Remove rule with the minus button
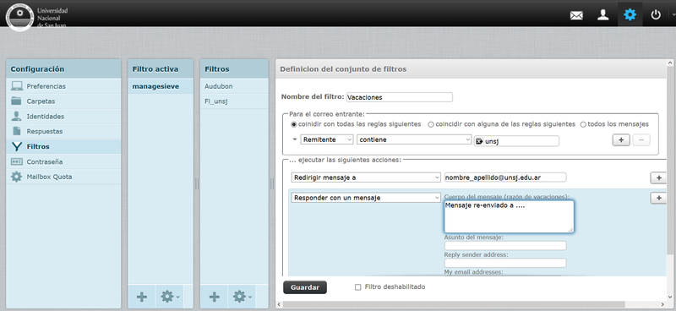The image size is (676, 311). click(x=641, y=140)
